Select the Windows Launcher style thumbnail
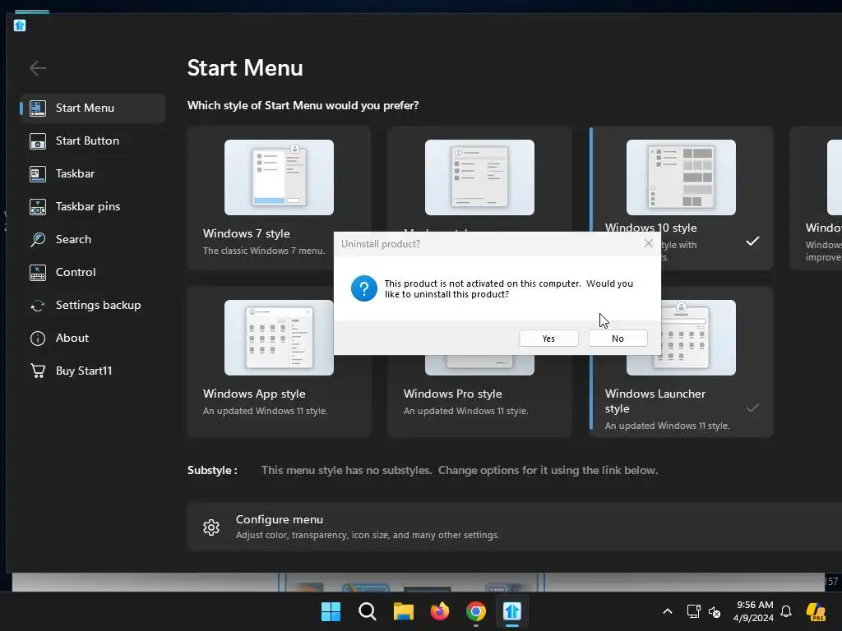 pos(698,338)
